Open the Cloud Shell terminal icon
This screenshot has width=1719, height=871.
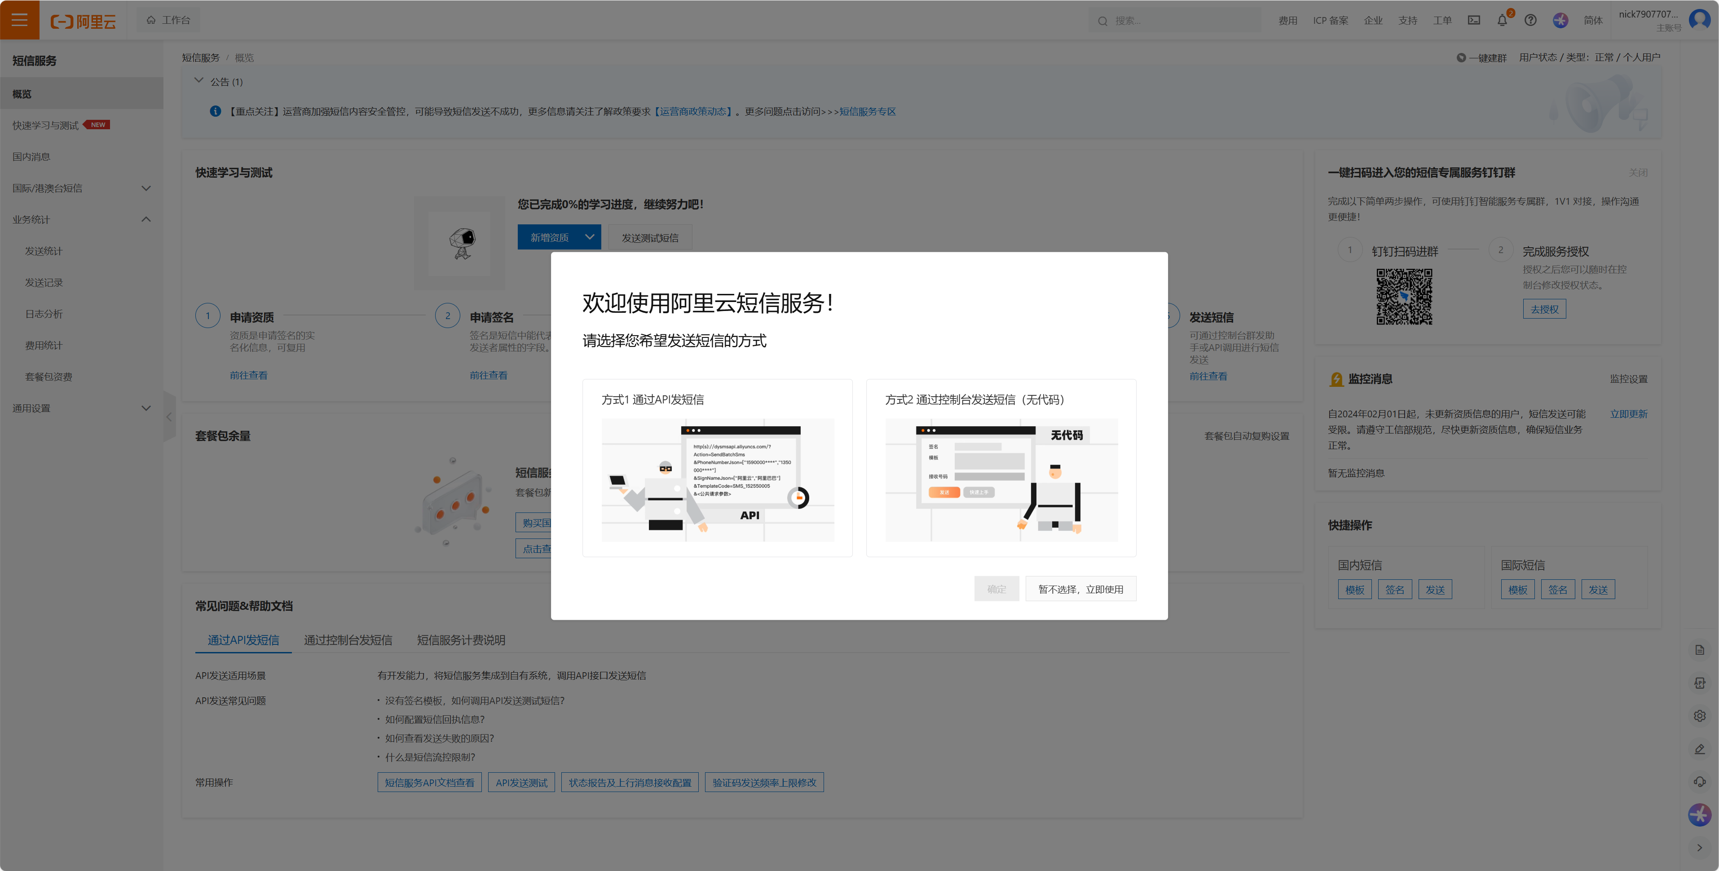pyautogui.click(x=1473, y=20)
